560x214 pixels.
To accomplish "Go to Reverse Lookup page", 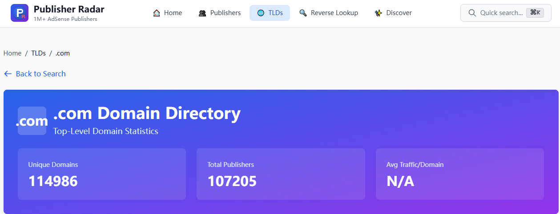I will tap(329, 13).
